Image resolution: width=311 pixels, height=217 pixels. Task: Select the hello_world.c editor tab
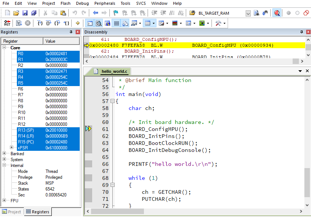point(114,71)
